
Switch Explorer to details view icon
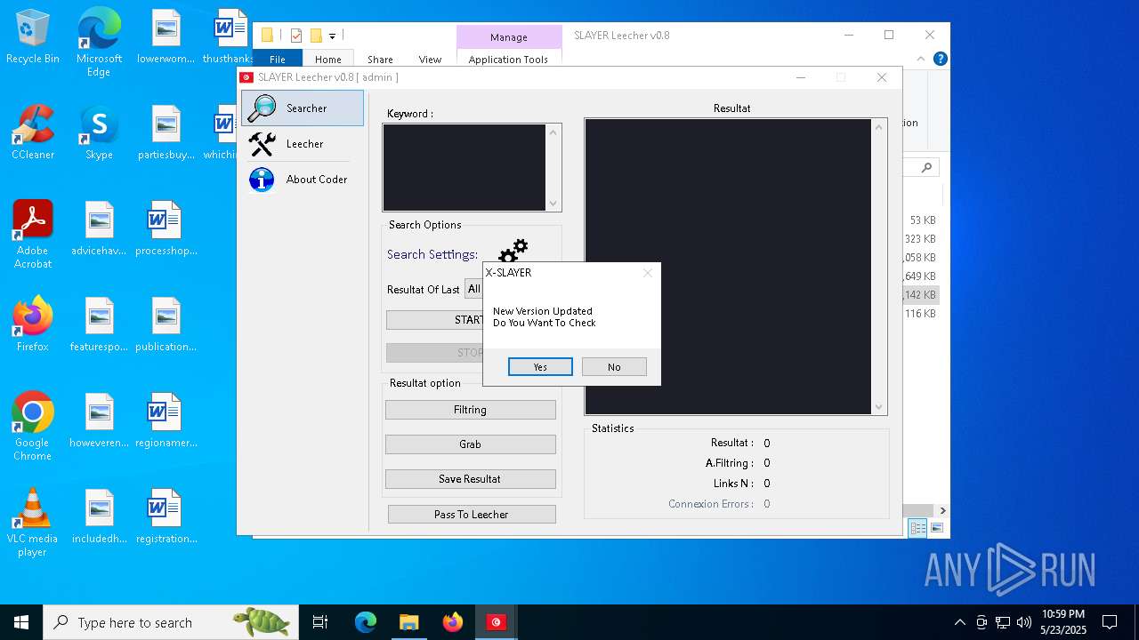tap(917, 528)
